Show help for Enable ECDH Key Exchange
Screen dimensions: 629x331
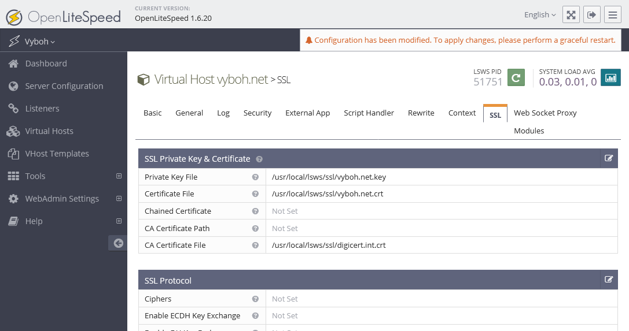pos(255,316)
